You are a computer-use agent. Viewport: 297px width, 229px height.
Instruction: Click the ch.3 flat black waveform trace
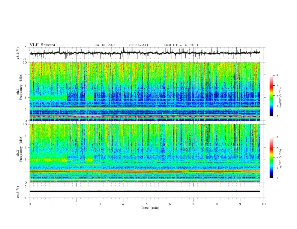point(144,192)
